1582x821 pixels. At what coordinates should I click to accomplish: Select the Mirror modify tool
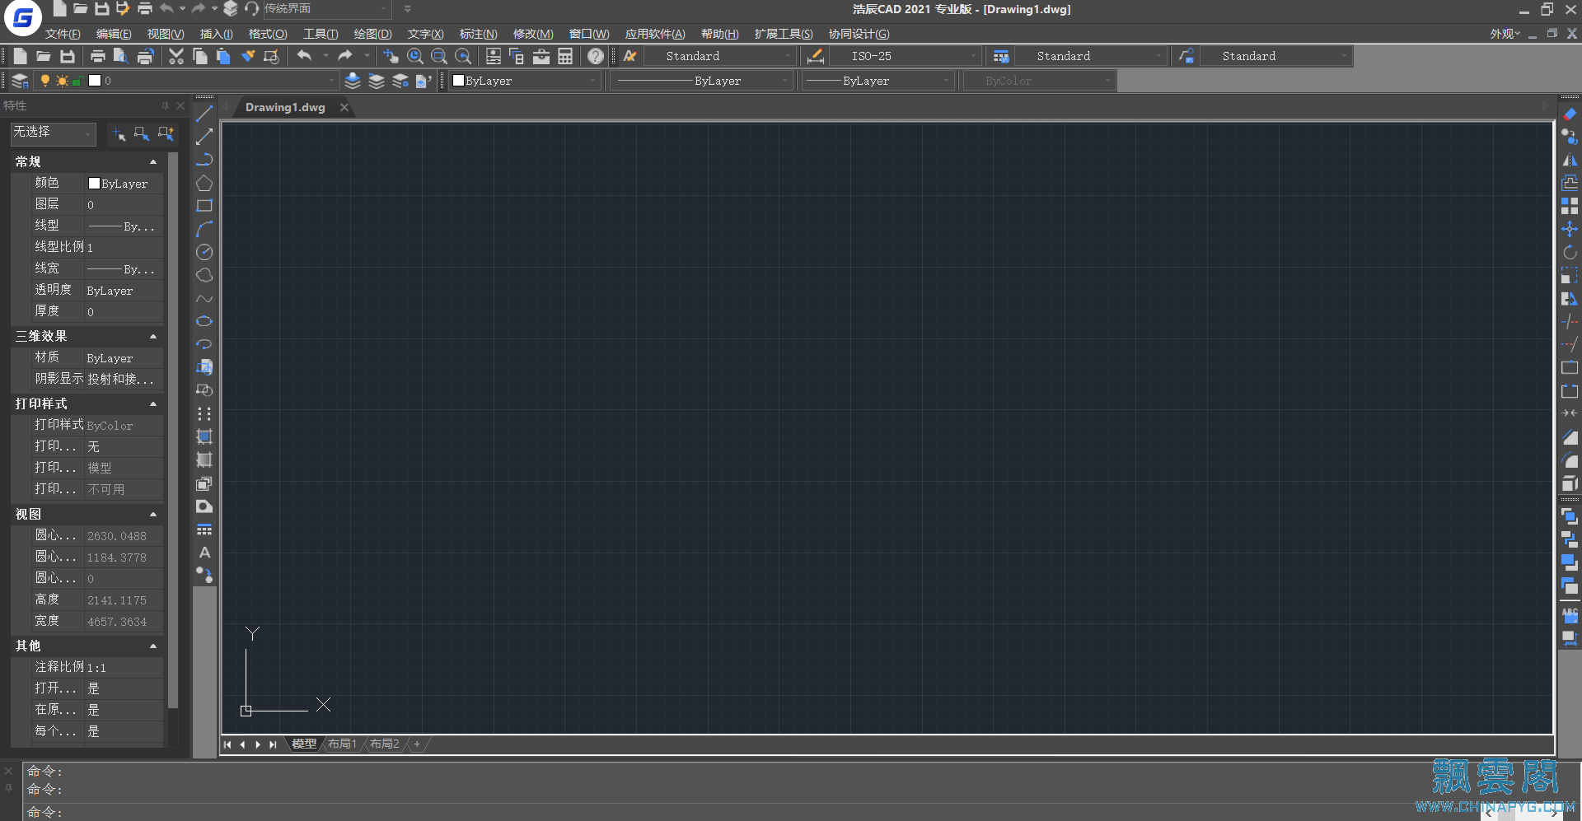click(x=1570, y=160)
